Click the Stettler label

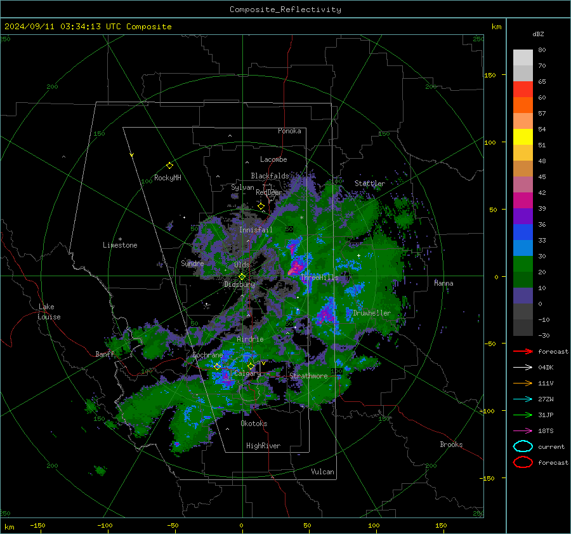click(370, 184)
